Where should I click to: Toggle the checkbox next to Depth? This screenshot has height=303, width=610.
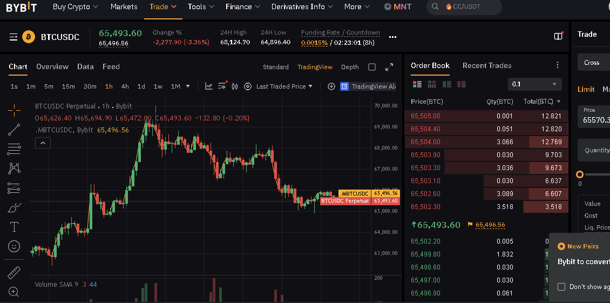372,67
